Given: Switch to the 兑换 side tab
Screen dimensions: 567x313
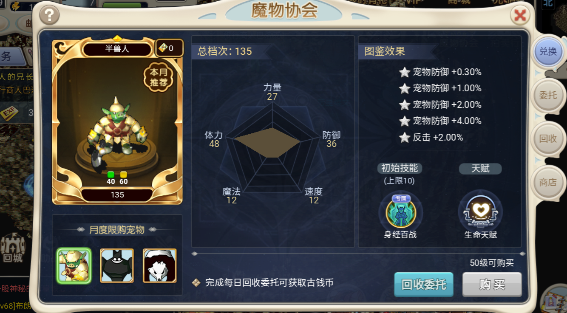Looking at the screenshot, I should point(548,51).
